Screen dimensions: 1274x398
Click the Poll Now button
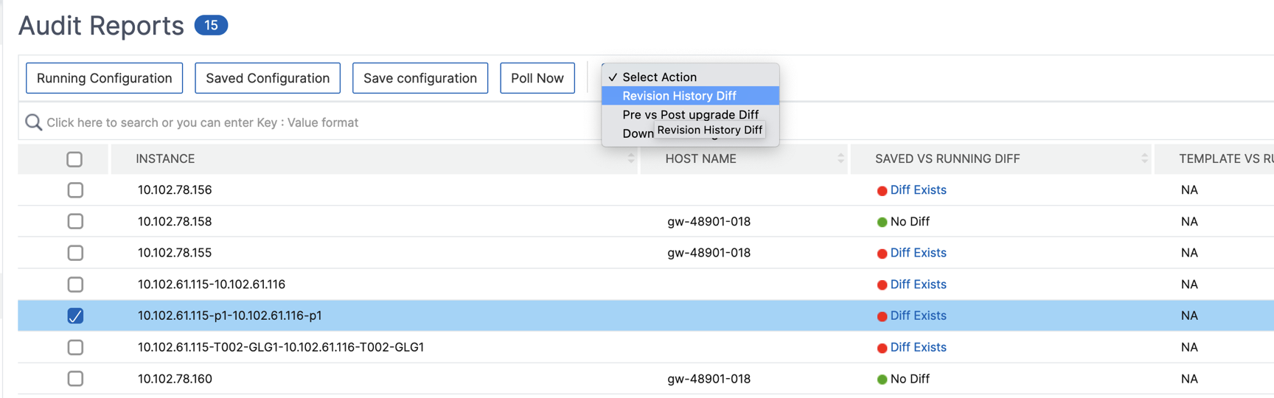click(x=537, y=78)
